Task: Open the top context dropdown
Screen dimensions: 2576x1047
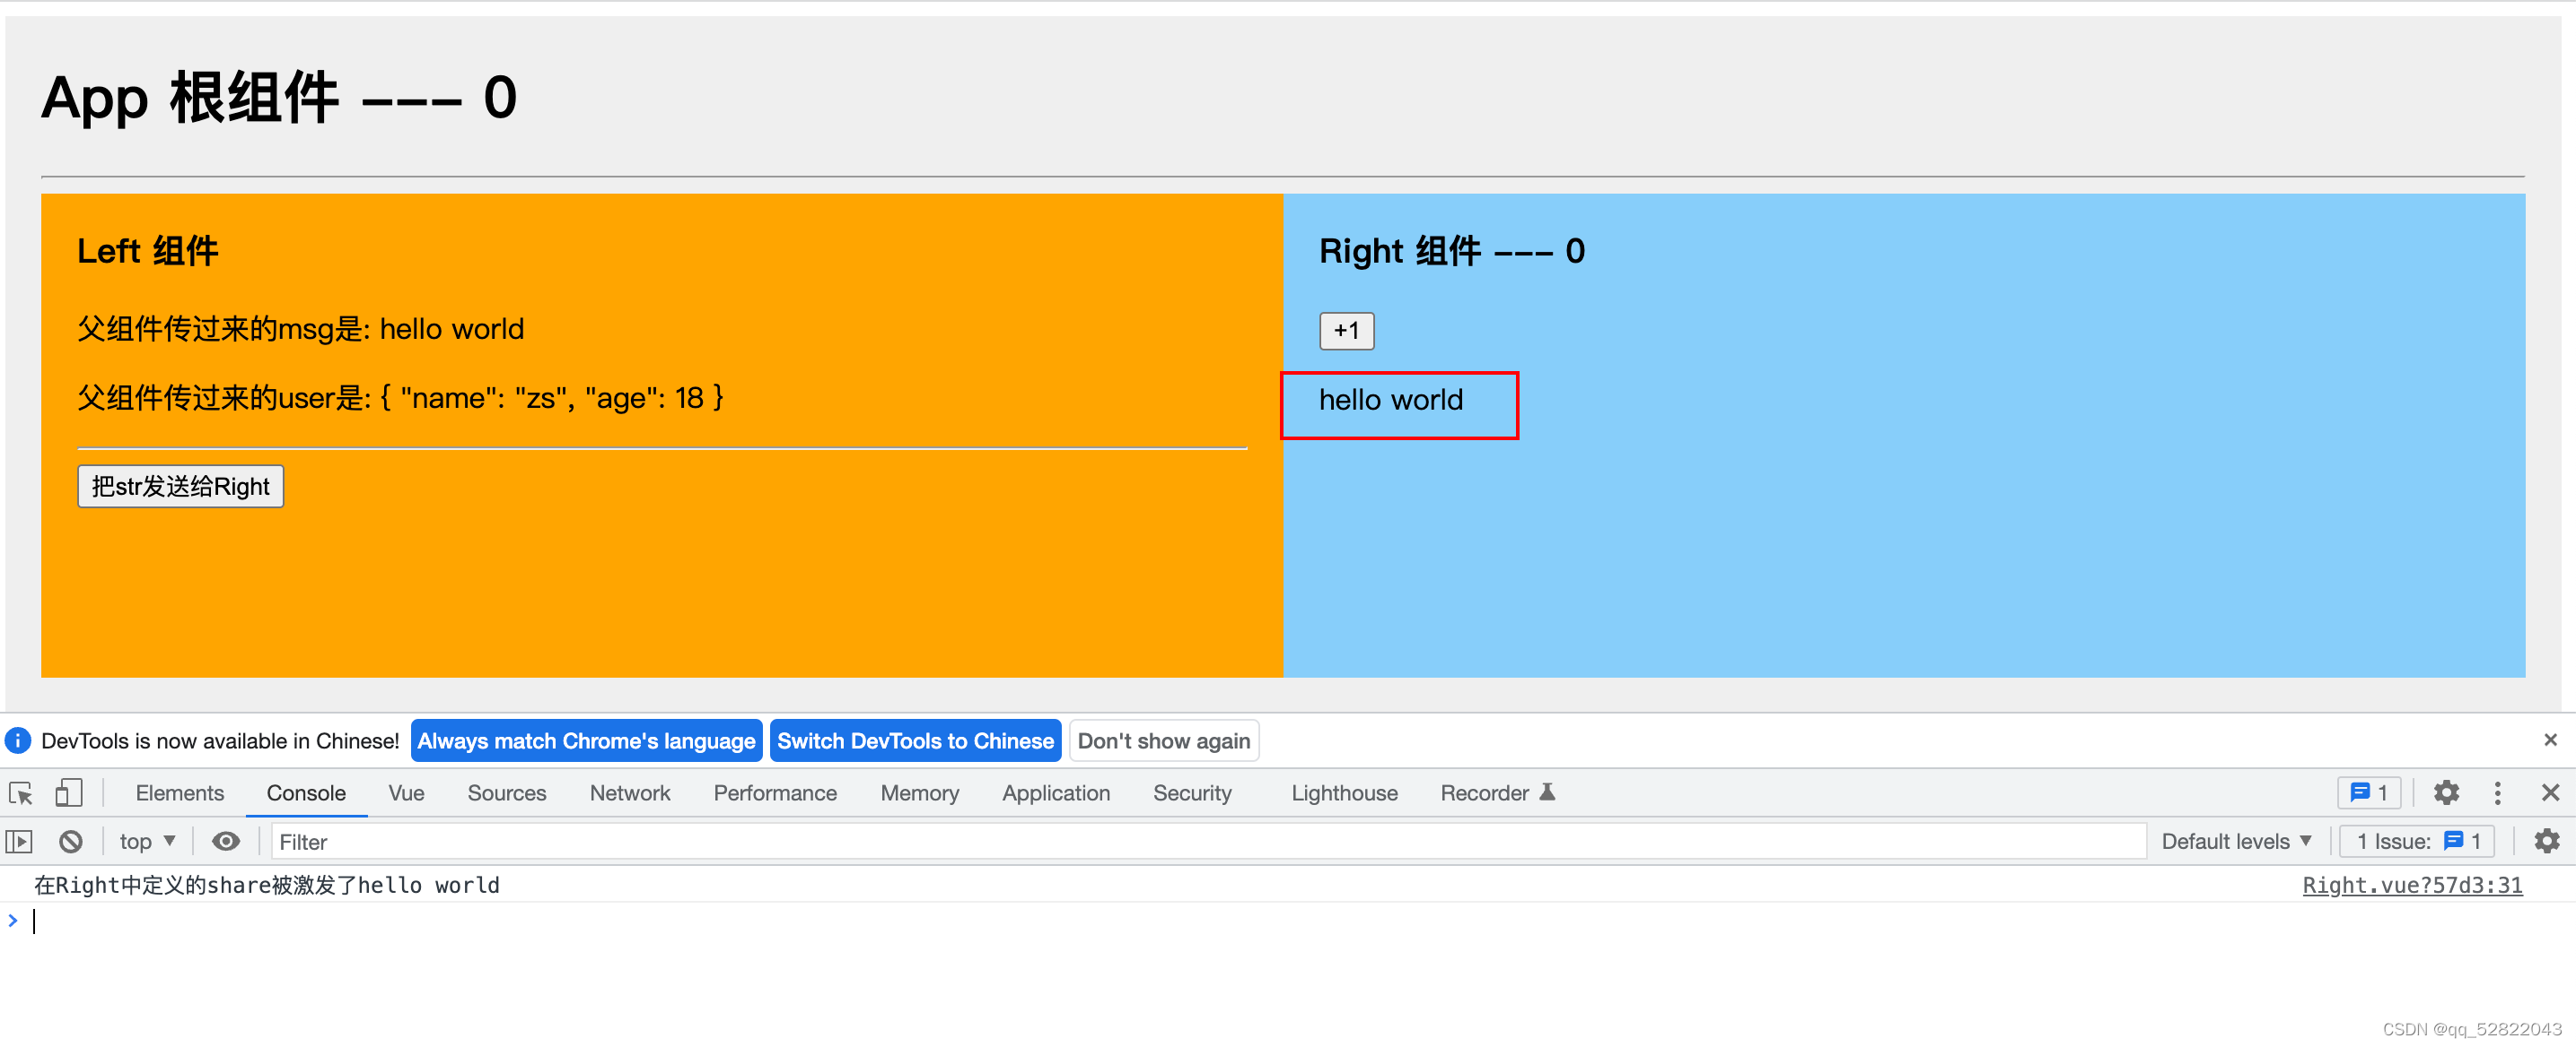Action: (147, 843)
